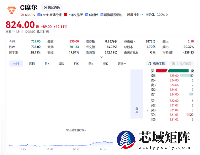
Task: Click the 今开 value 729.00
Action: 36,41
